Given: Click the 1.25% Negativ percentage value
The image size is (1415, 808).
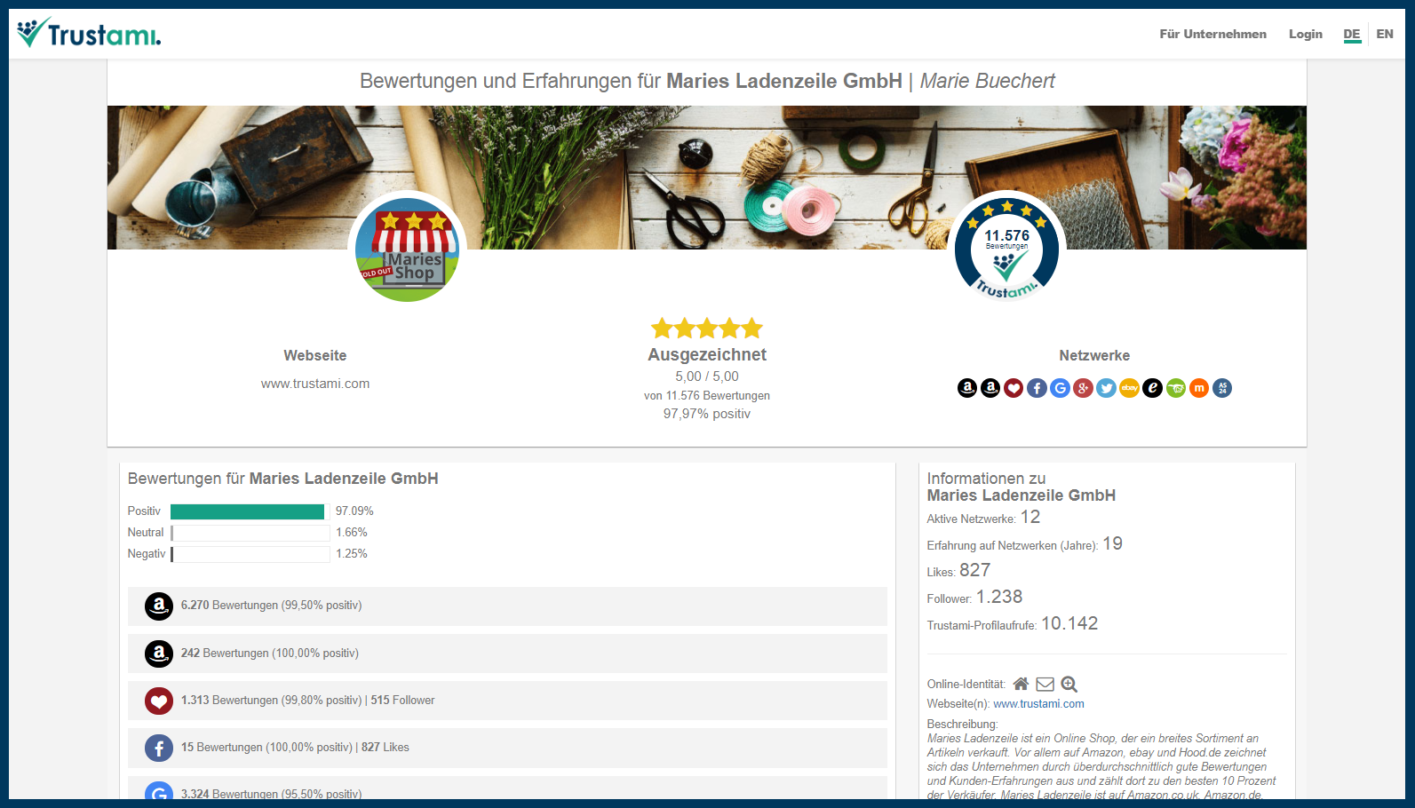Looking at the screenshot, I should click(x=352, y=554).
